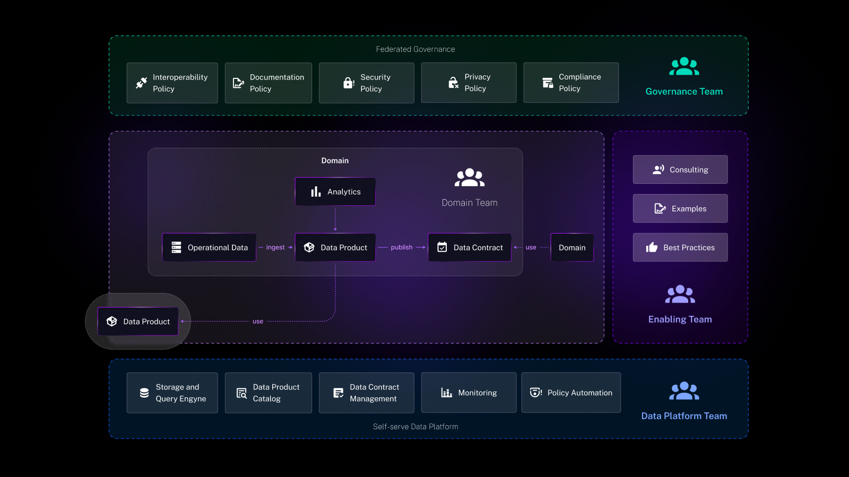Click the Enabling Team people icon
The width and height of the screenshot is (849, 477).
(x=680, y=295)
